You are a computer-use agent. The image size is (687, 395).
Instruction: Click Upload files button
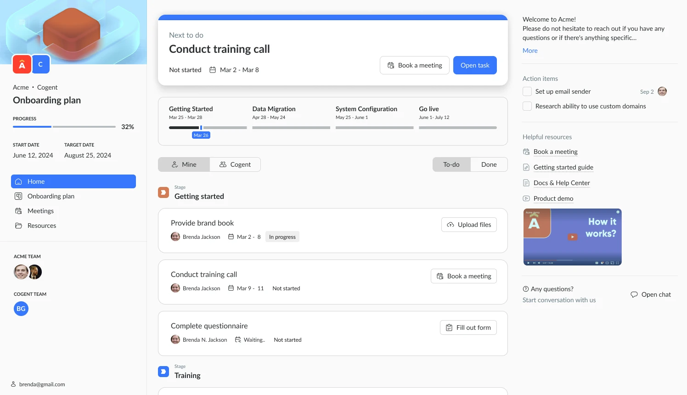tap(469, 225)
